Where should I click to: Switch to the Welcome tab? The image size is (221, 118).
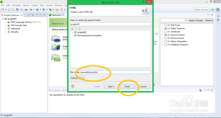click(56, 15)
